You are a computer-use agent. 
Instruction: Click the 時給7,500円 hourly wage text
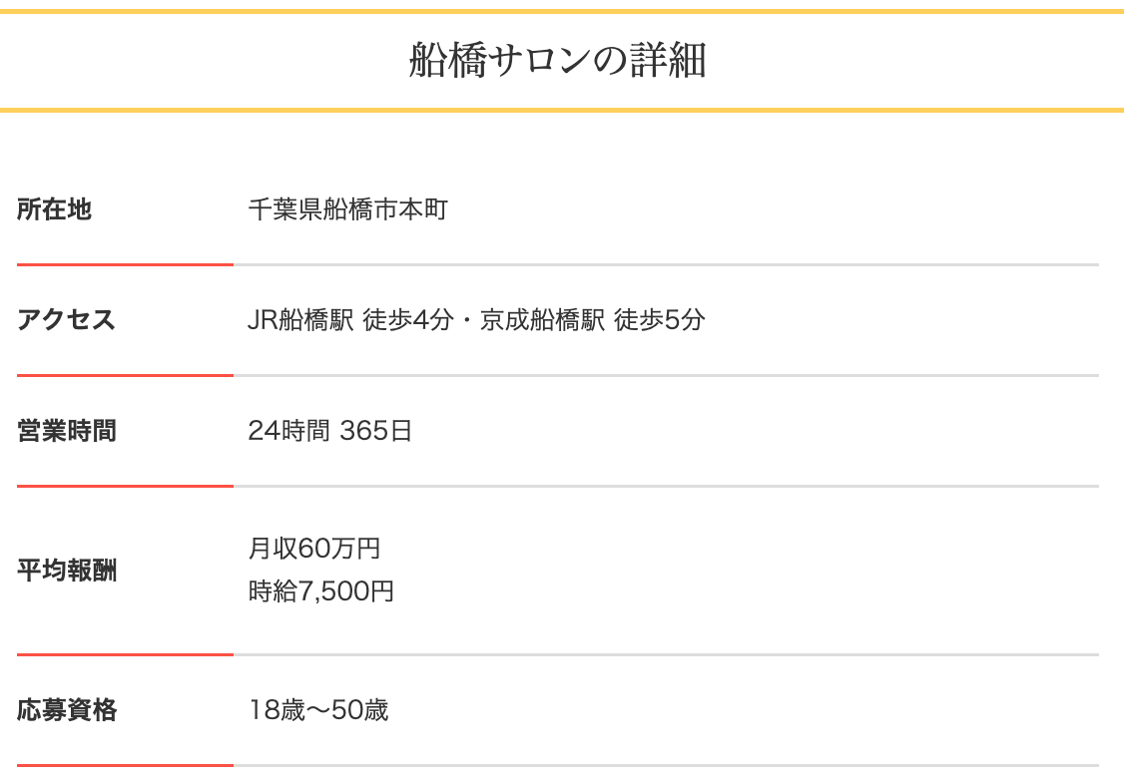(320, 591)
